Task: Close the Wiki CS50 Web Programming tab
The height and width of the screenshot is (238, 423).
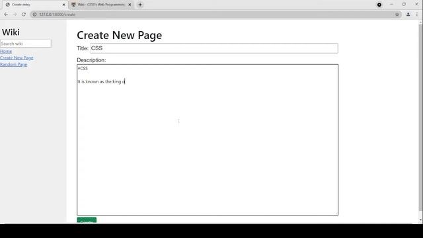Action: [130, 5]
